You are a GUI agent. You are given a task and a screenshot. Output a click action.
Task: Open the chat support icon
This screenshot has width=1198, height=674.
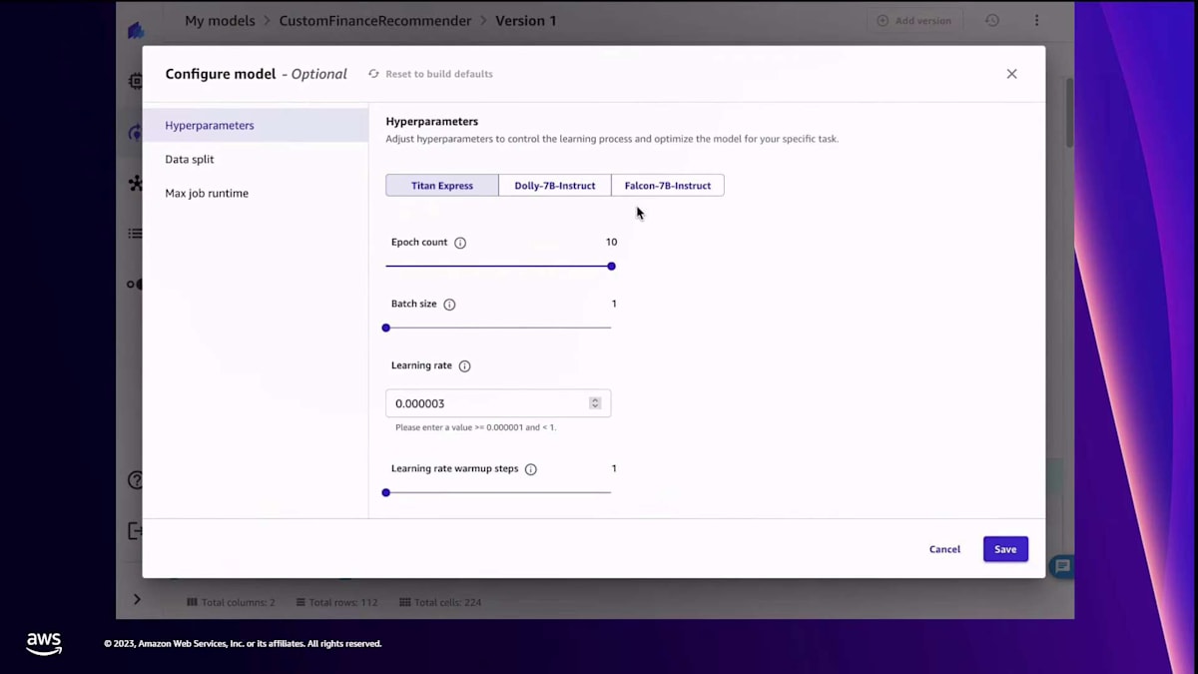(x=1062, y=566)
